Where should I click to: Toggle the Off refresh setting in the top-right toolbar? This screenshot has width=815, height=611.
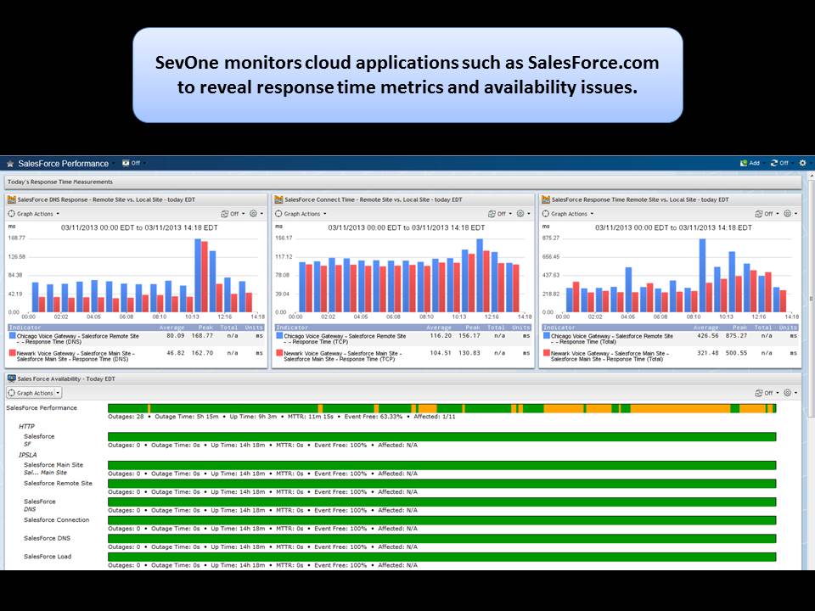[784, 162]
